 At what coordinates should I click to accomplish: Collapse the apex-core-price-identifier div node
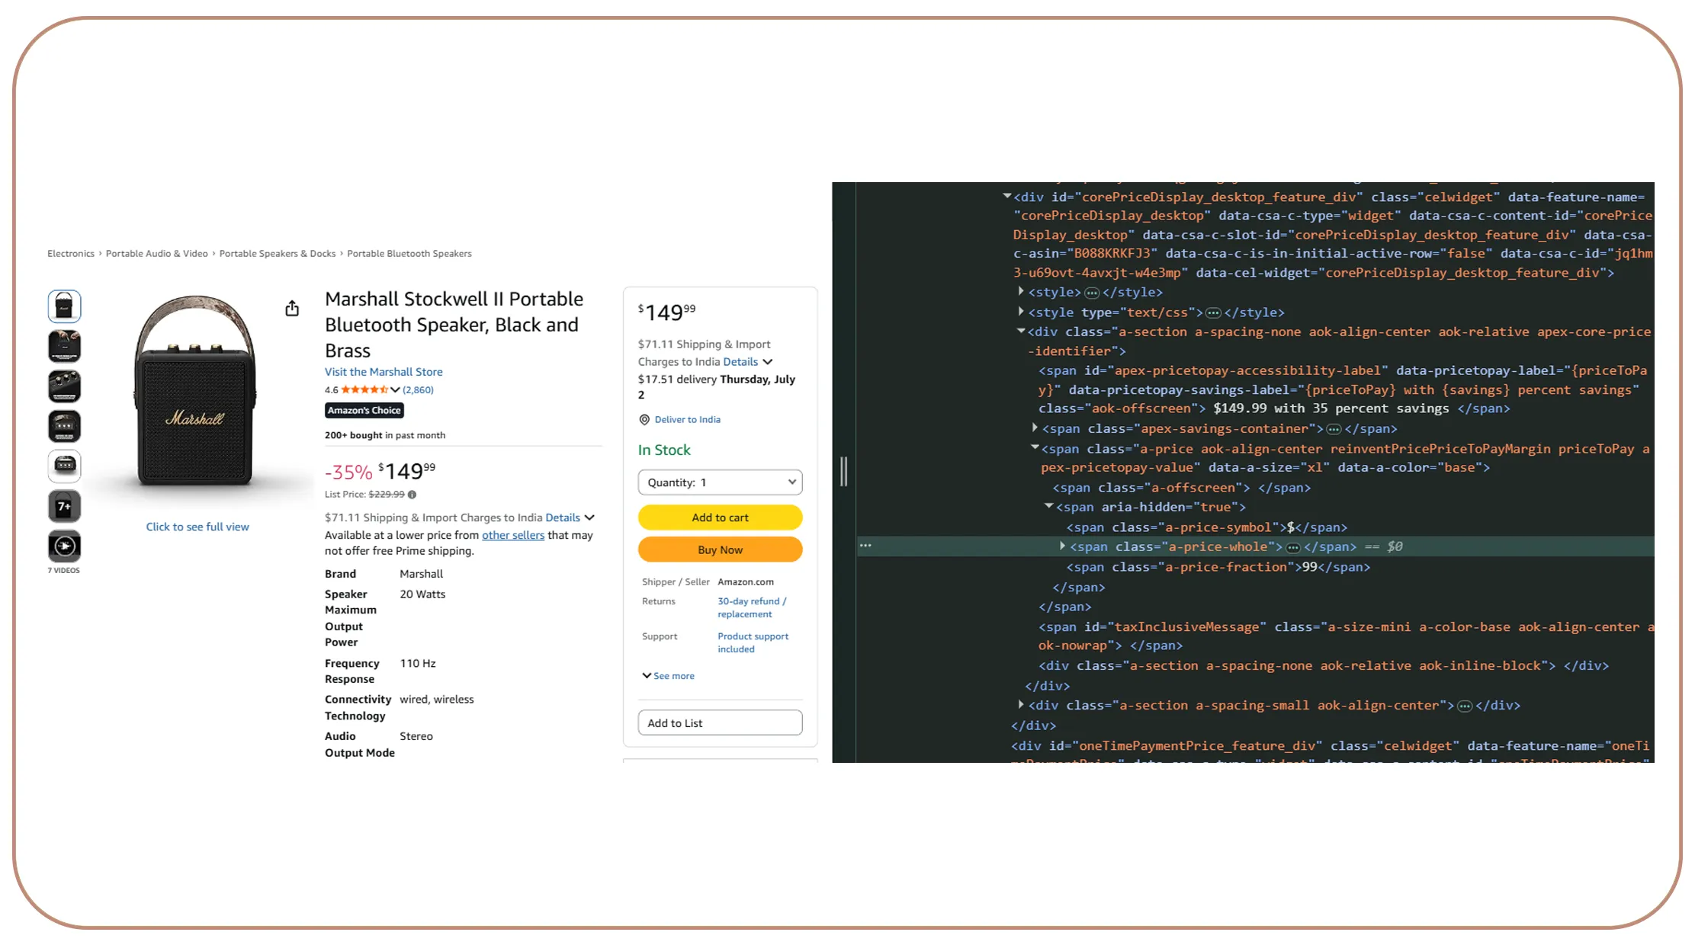point(1021,332)
